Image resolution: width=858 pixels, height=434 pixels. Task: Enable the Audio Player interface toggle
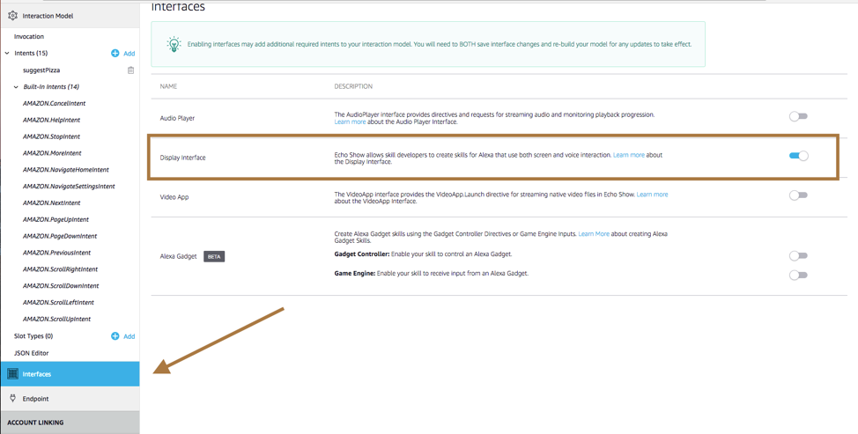point(798,116)
